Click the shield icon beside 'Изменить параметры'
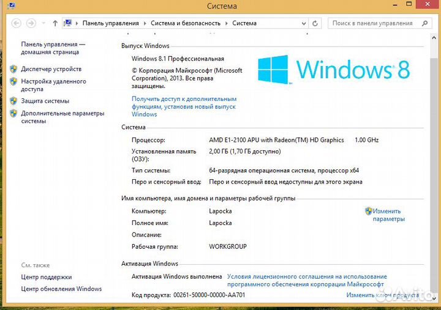441x310 pixels. (369, 211)
